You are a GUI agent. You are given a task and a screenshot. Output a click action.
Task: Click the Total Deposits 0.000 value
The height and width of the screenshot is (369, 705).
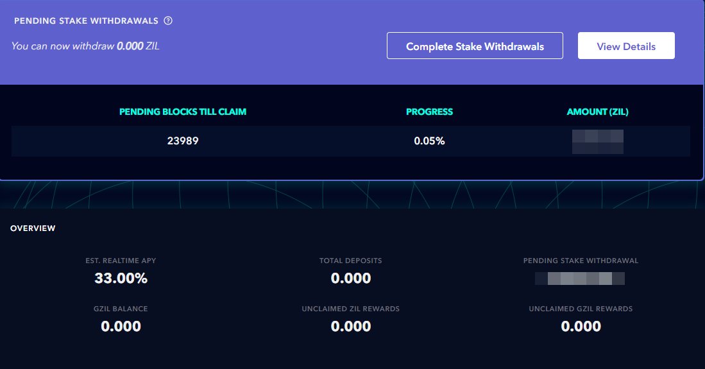tap(351, 278)
